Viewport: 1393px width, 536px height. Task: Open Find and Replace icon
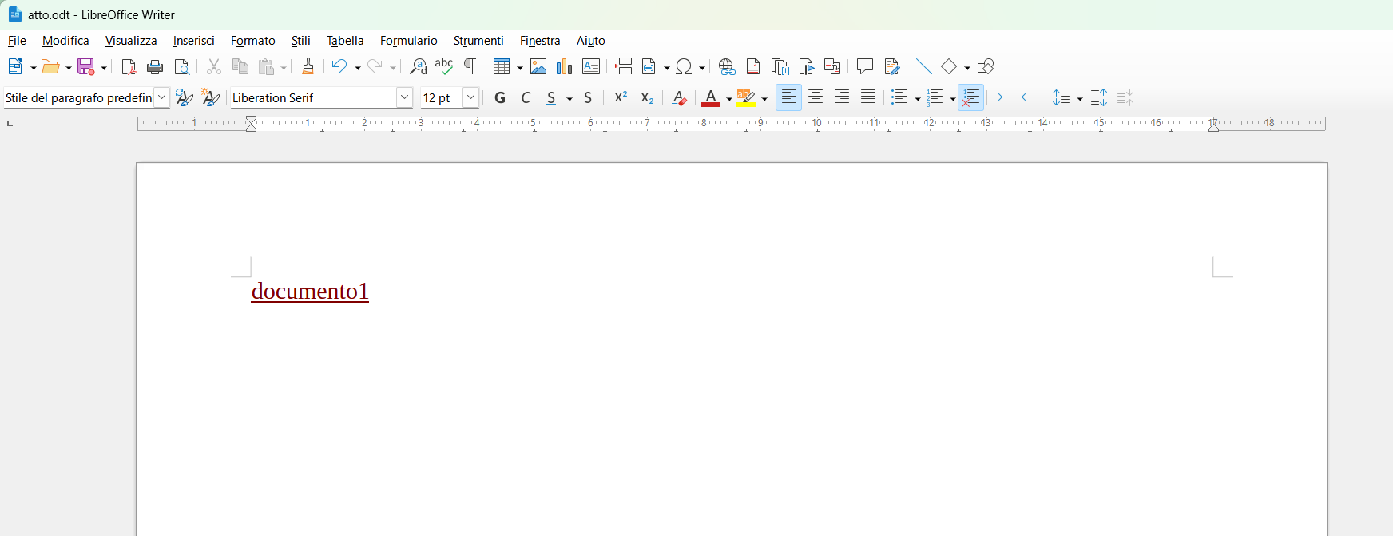(418, 67)
